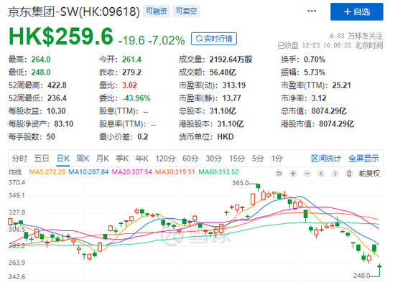The height and width of the screenshot is (282, 395).
Task: Click the MA5 moving average legend
Action: pos(47,172)
